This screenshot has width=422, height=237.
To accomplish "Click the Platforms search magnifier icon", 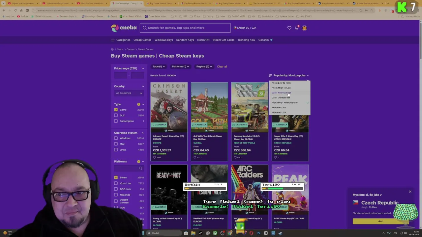I will click(140, 168).
